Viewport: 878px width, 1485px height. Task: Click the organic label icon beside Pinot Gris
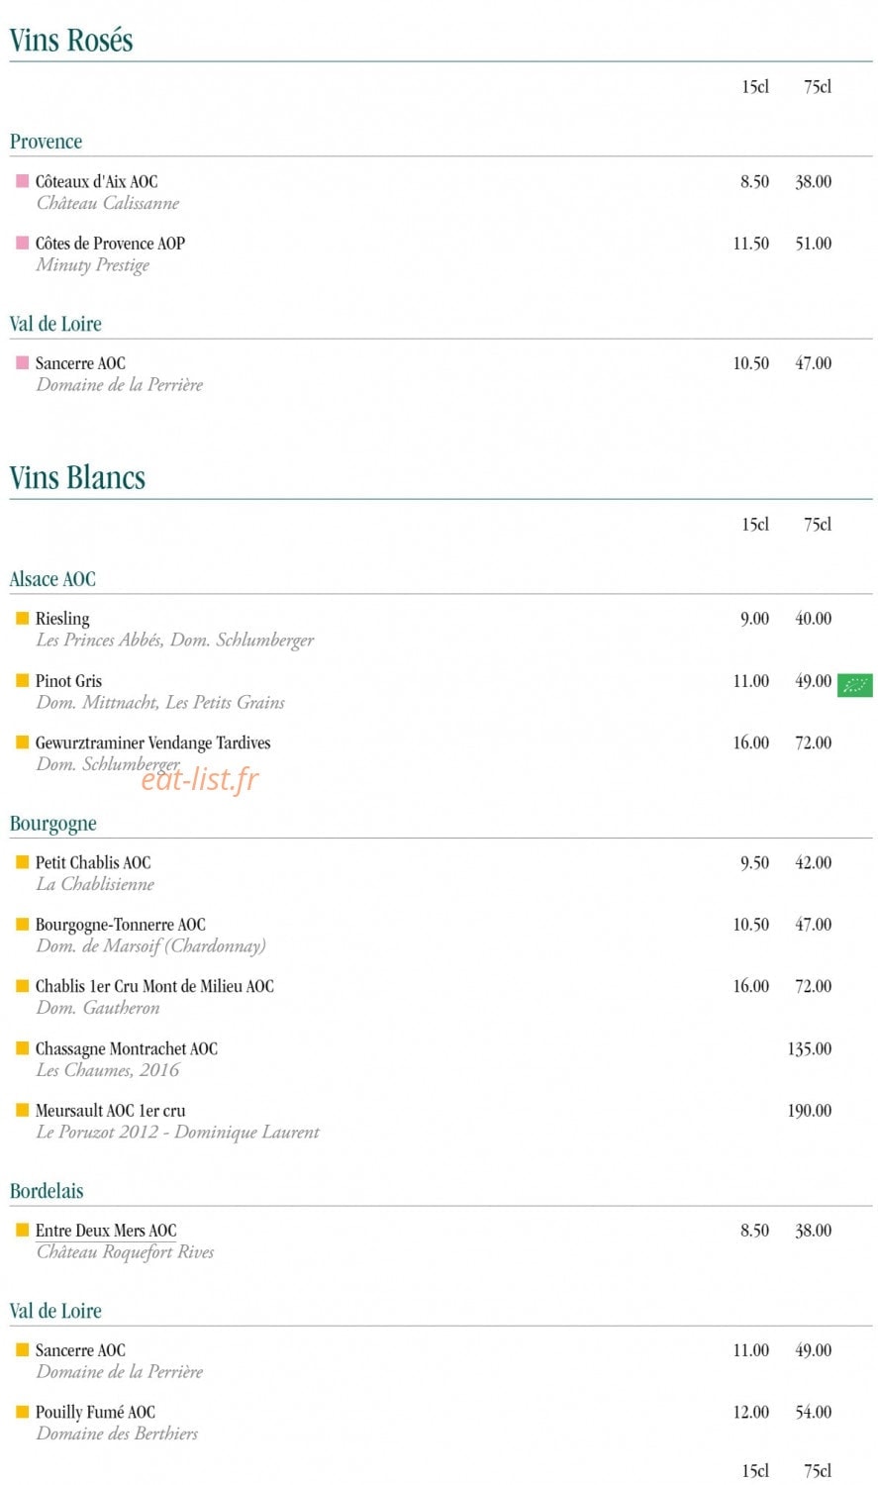pyautogui.click(x=854, y=684)
